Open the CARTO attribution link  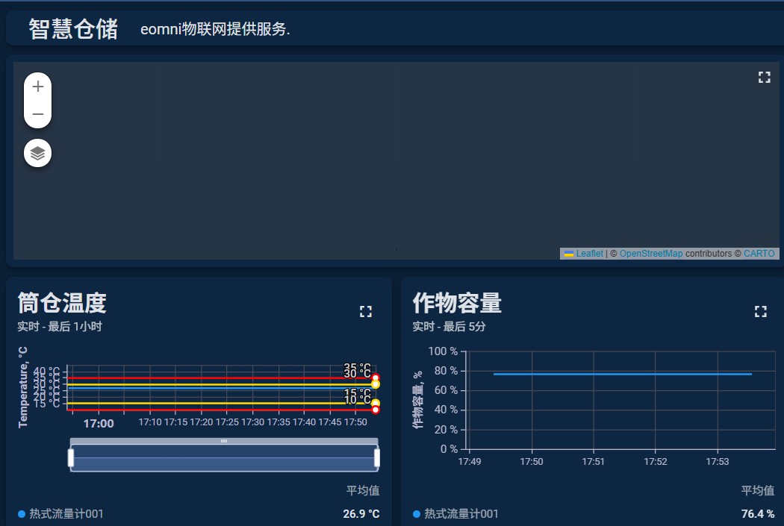759,254
